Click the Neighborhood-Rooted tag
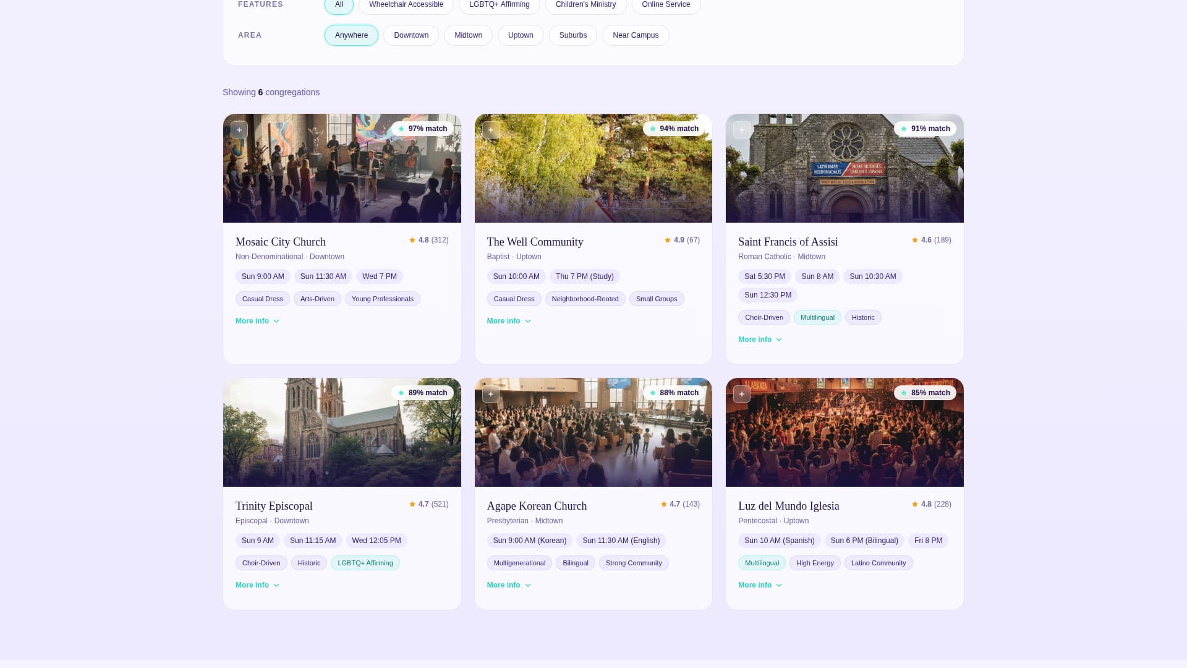The width and height of the screenshot is (1187, 668). [x=585, y=299]
